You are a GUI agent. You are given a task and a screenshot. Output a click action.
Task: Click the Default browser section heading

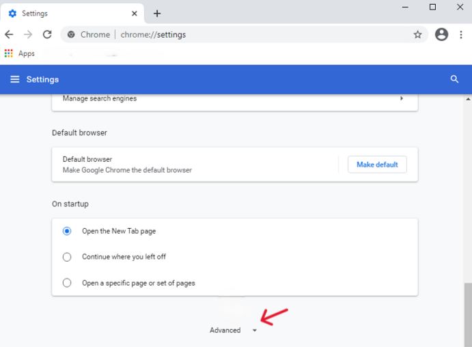coord(79,133)
